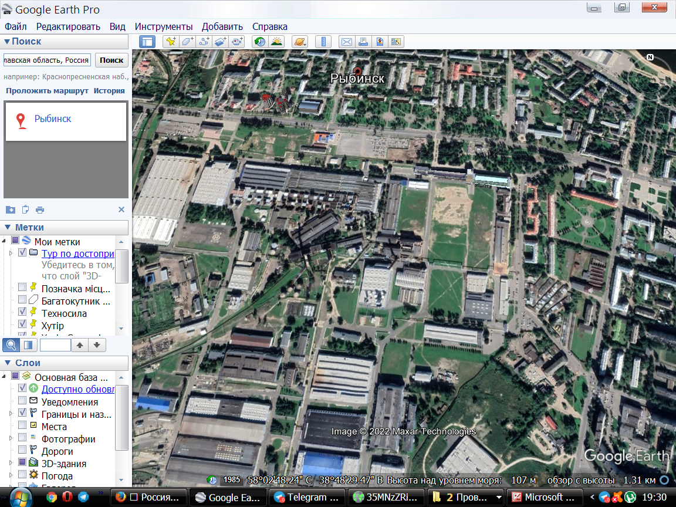This screenshot has width=676, height=507.
Task: Expand the 3D-здания layer tree node
Action: pyautogui.click(x=11, y=462)
